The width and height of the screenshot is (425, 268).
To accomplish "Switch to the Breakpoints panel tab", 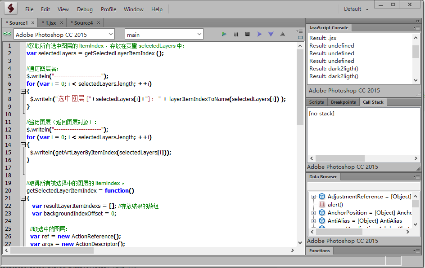I will tap(343, 102).
